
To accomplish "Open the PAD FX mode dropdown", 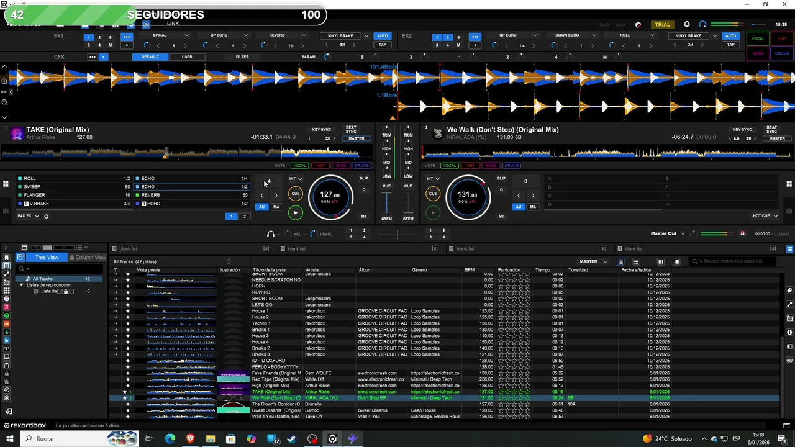I will tap(28, 216).
